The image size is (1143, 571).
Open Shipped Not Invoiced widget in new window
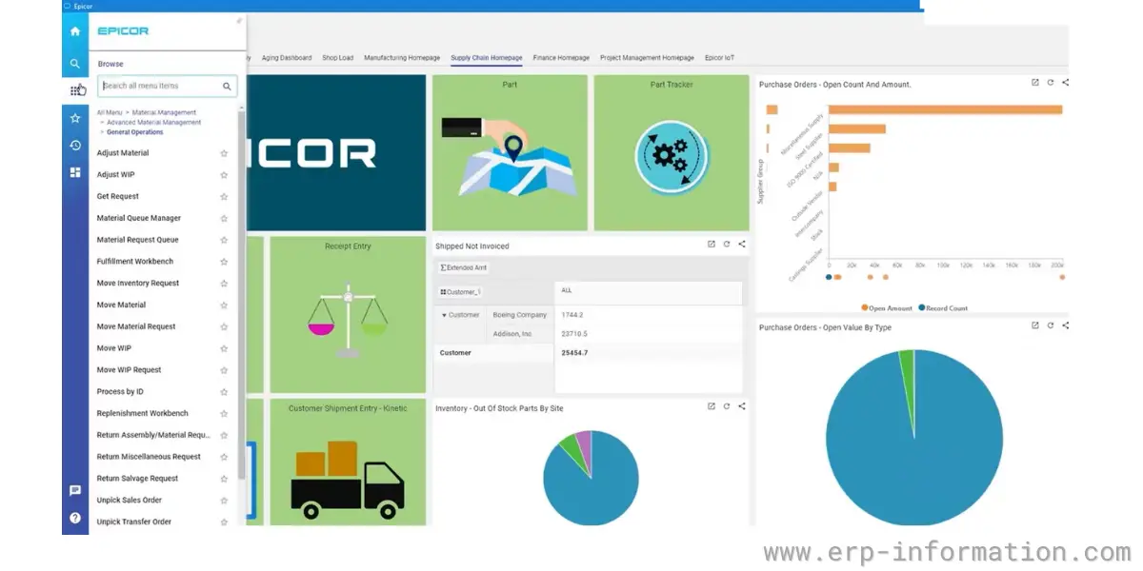pyautogui.click(x=711, y=245)
